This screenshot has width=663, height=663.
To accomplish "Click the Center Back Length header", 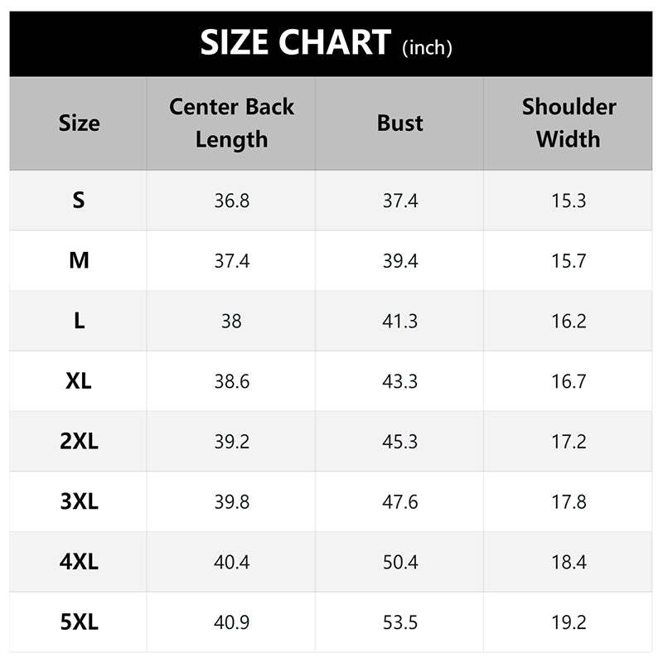I will click(231, 123).
